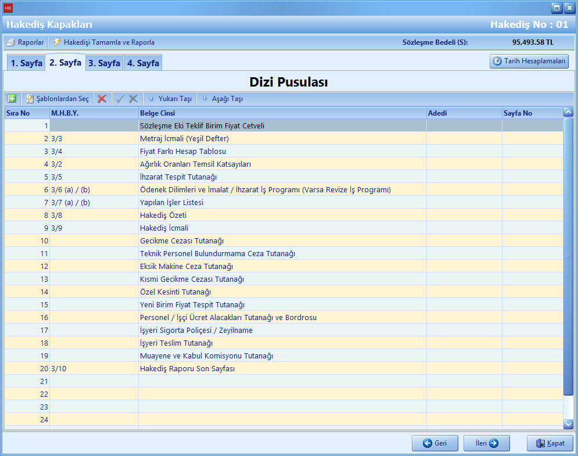Go back with the Geri button
This screenshot has height=456, width=578.
[x=435, y=443]
